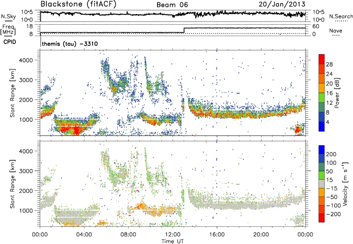Image resolution: width=353 pixels, height=244 pixels.
Task: Click the 'Blackstone (fitACF)' title
Action: click(79, 4)
